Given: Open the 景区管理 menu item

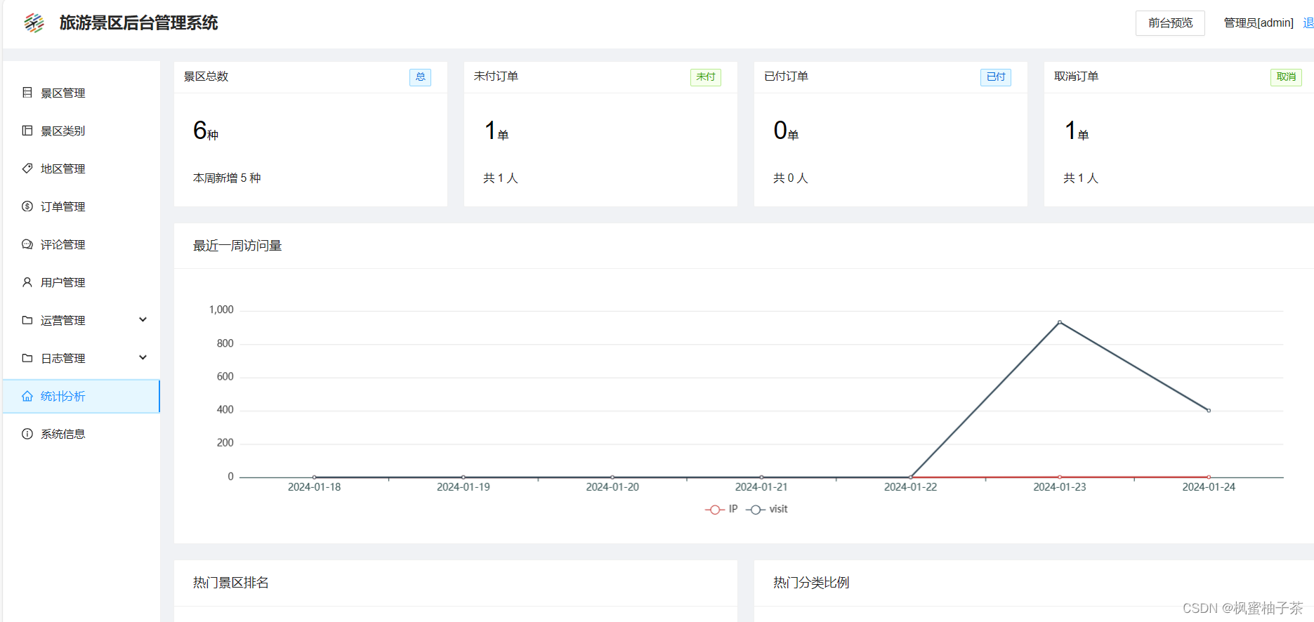Looking at the screenshot, I should click(x=81, y=93).
